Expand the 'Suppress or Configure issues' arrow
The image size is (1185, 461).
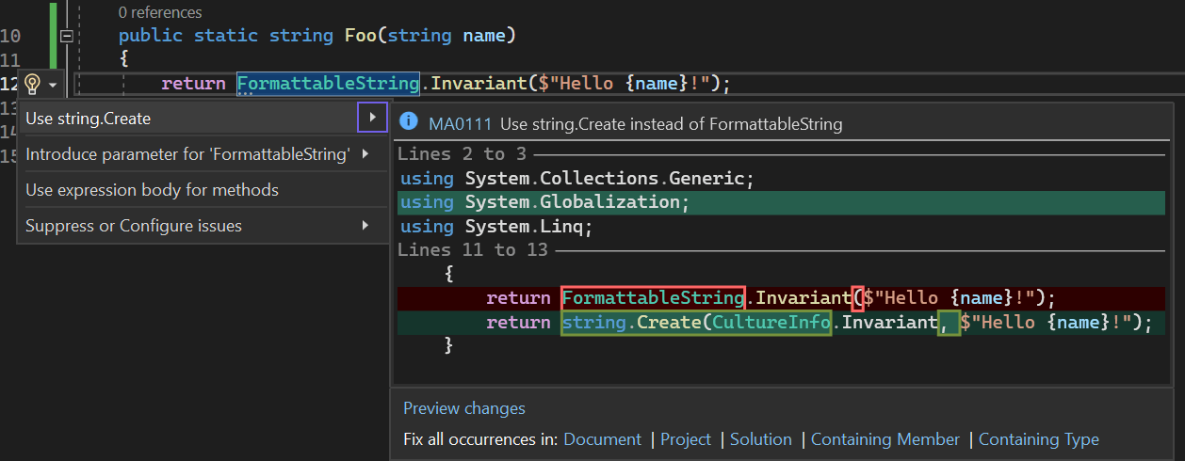pos(365,226)
